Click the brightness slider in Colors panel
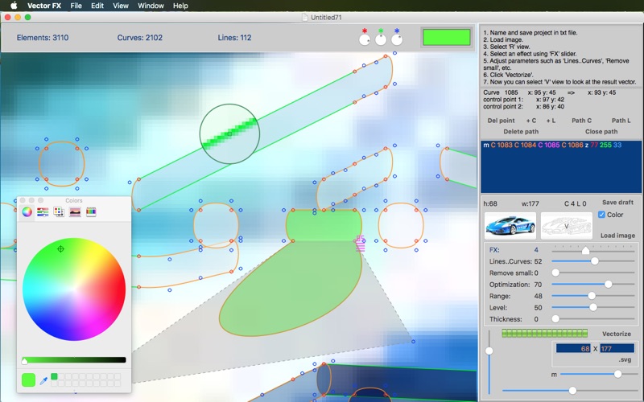The width and height of the screenshot is (644, 402). [74, 359]
